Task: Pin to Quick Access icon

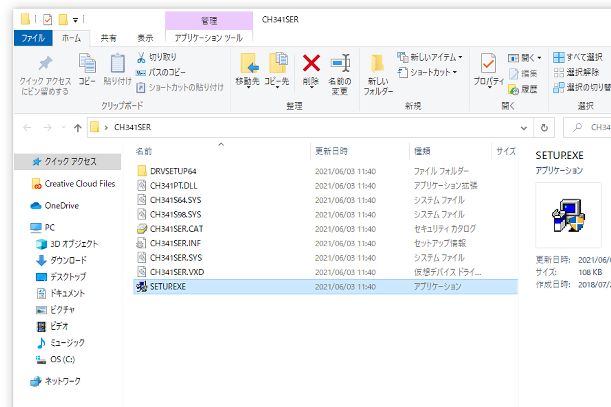Action: 45,64
